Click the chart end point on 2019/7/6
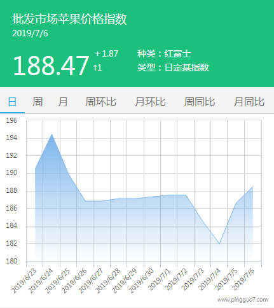Screen dimensions: 274x308 click(x=252, y=186)
